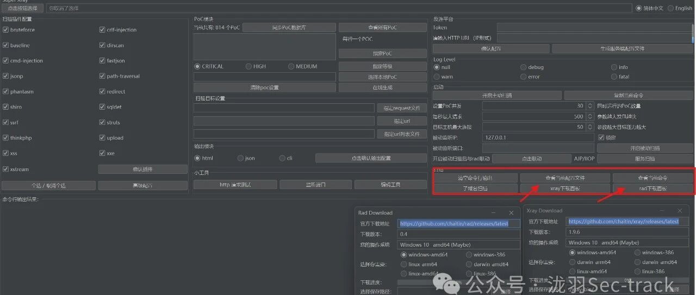This screenshot has height=295, width=696.
Task: Adjust the 设置PoC并发 spinner arrows
Action: click(591, 106)
